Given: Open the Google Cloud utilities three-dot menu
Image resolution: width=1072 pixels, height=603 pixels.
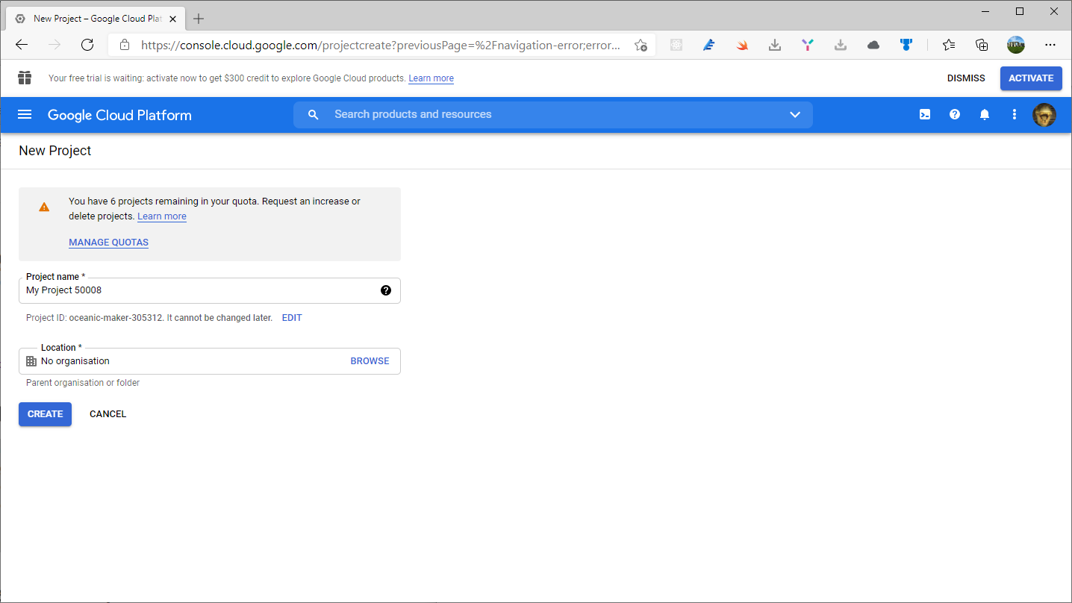Looking at the screenshot, I should (x=1015, y=114).
